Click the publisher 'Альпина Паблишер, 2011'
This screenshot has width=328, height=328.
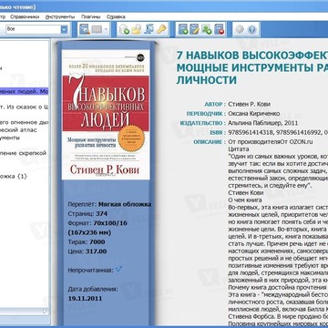tap(263, 123)
